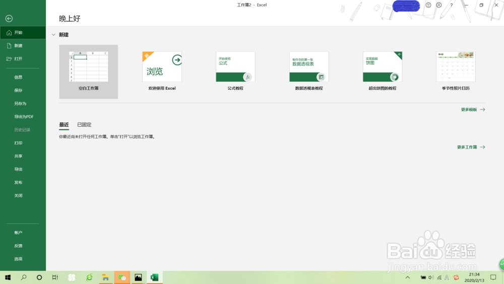Click the taskbar search icon
This screenshot has width=504, height=284.
click(x=24, y=277)
